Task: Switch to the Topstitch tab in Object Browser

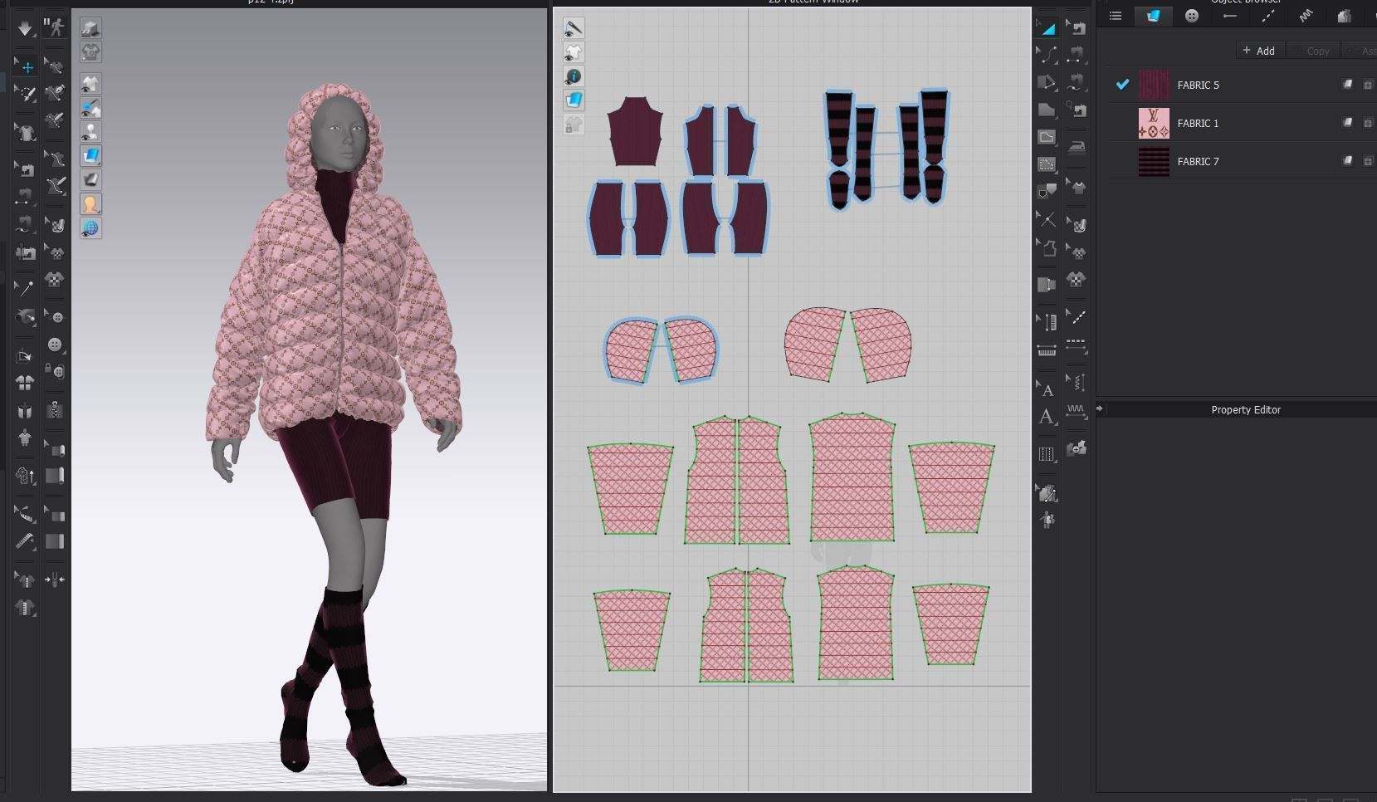Action: (x=1268, y=16)
